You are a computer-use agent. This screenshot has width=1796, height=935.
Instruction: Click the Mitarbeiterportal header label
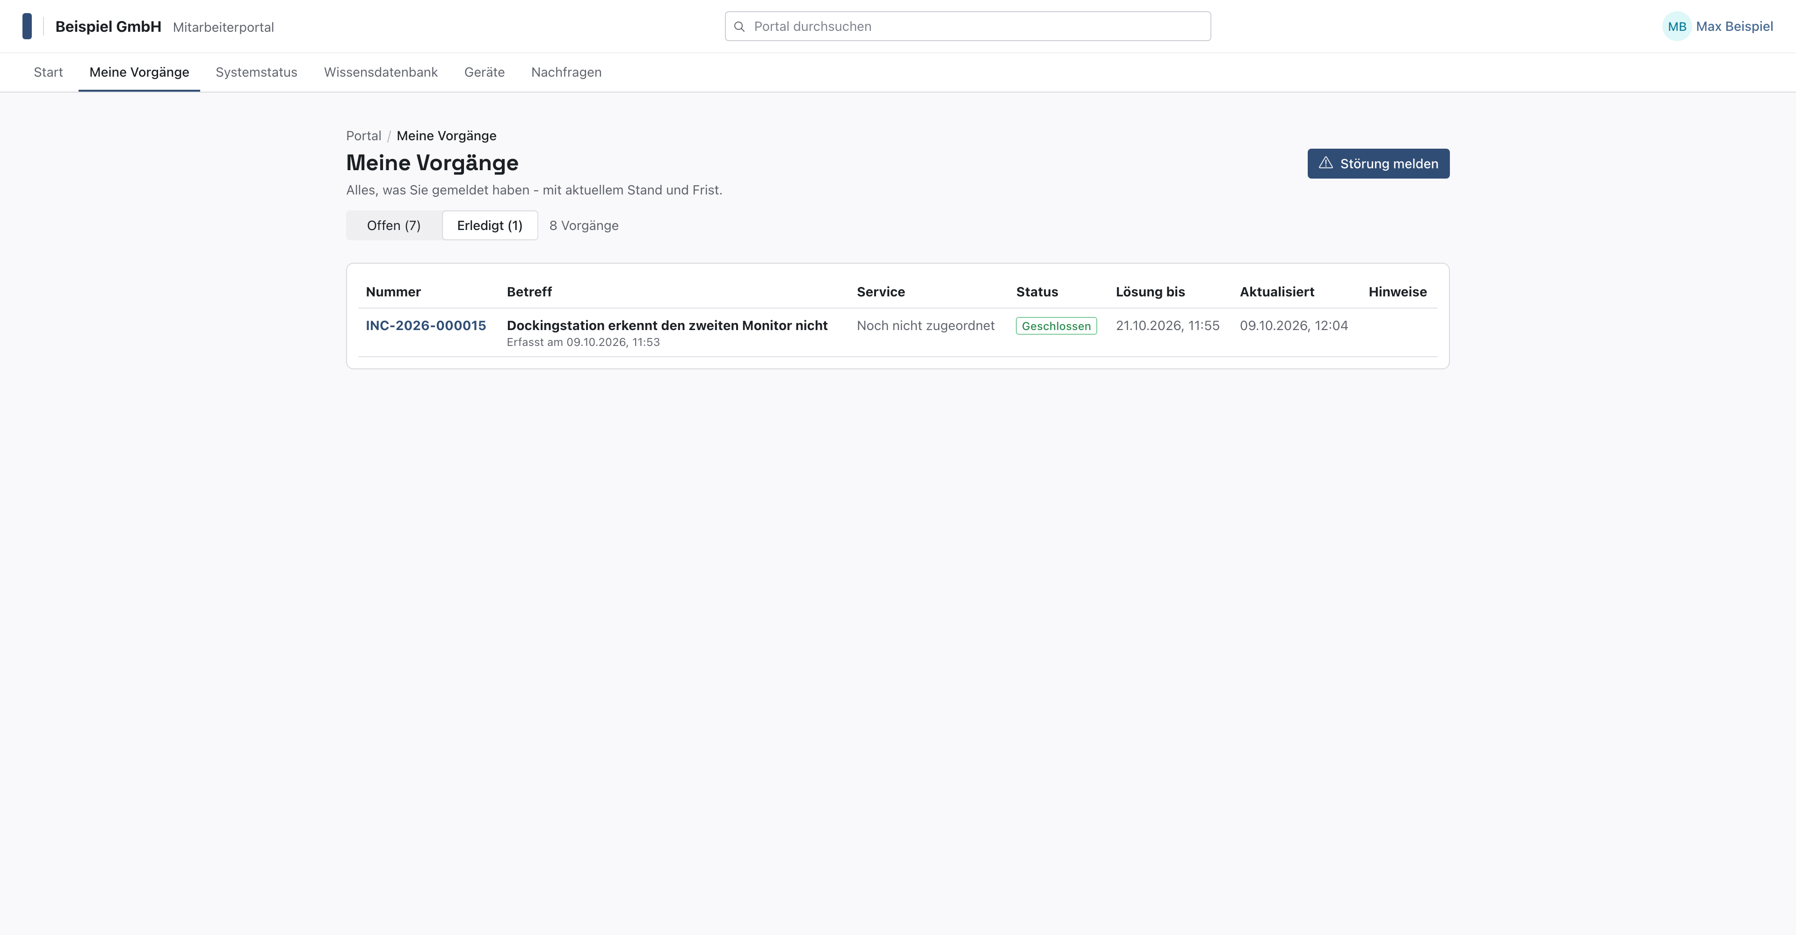pyautogui.click(x=223, y=27)
